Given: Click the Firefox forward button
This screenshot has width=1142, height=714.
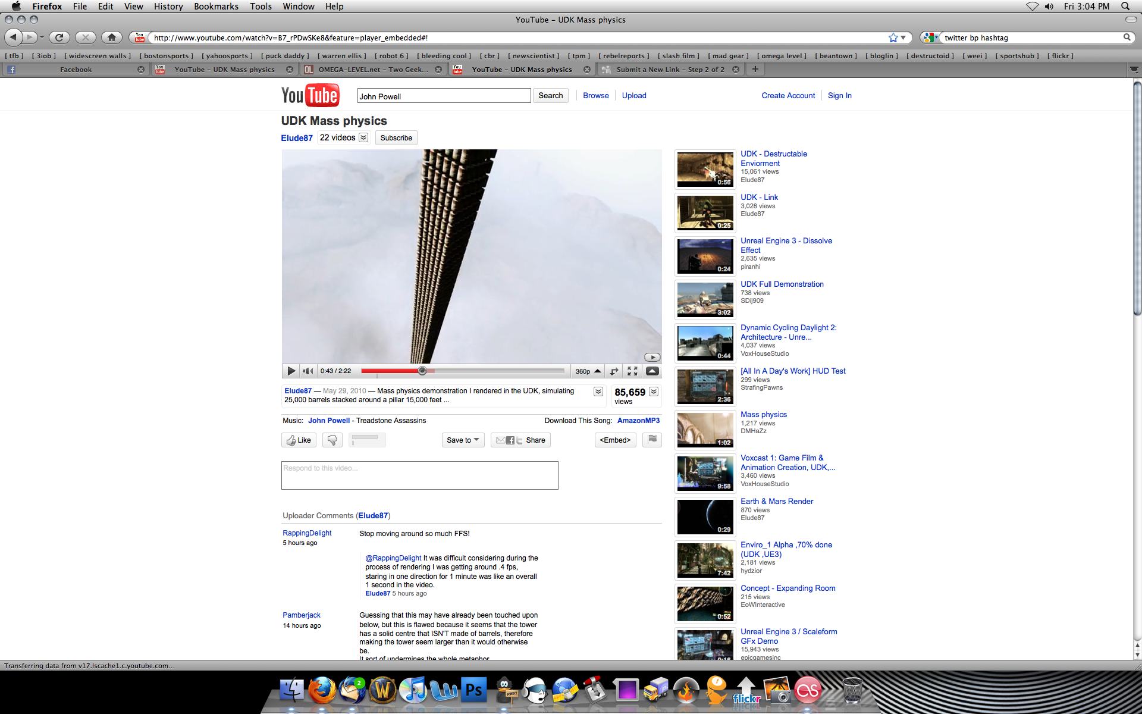Looking at the screenshot, I should [30, 37].
